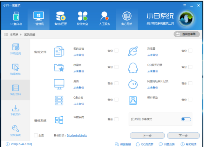
Task: Click the version info icon
Action: pyautogui.click(x=8, y=144)
